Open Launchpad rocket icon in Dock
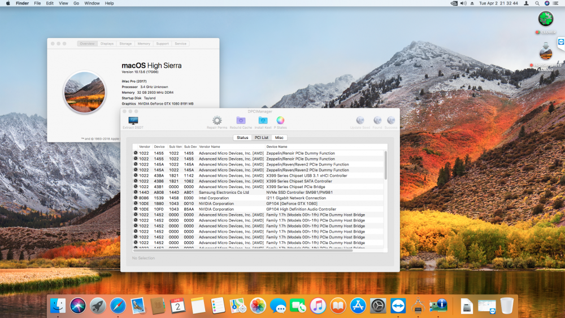The width and height of the screenshot is (565, 318). click(x=98, y=306)
